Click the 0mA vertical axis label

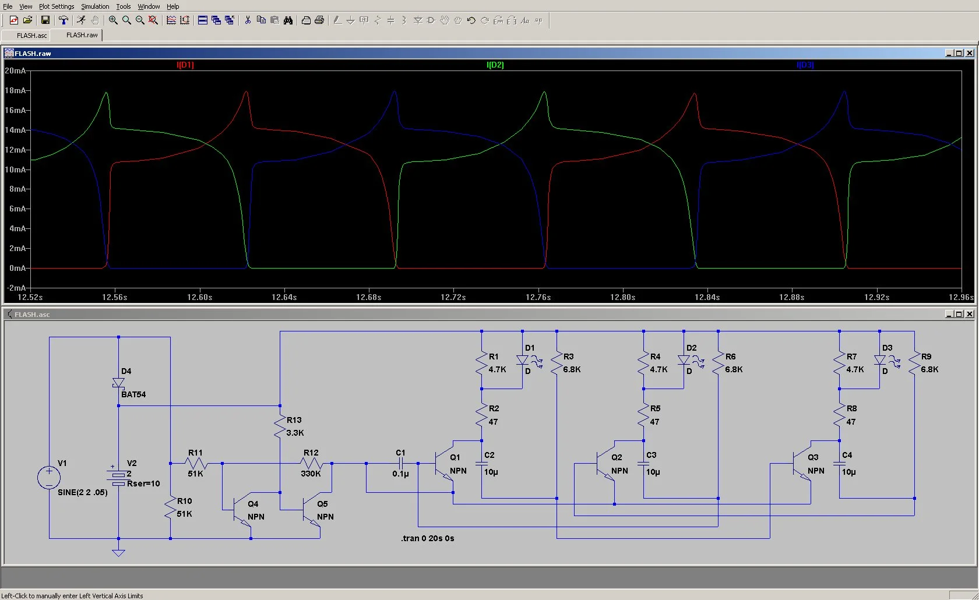tap(17, 268)
